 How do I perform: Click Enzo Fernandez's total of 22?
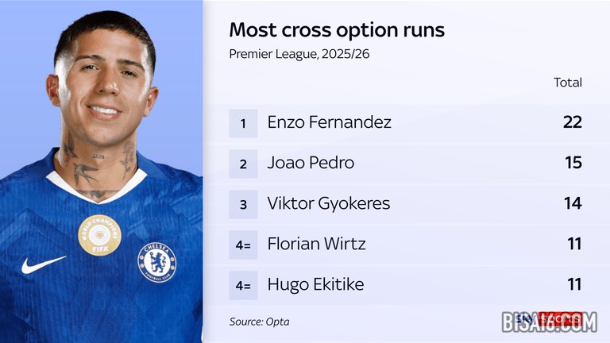pos(572,123)
